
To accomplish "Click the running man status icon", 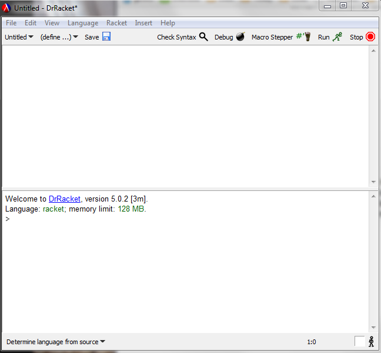I will tap(371, 341).
